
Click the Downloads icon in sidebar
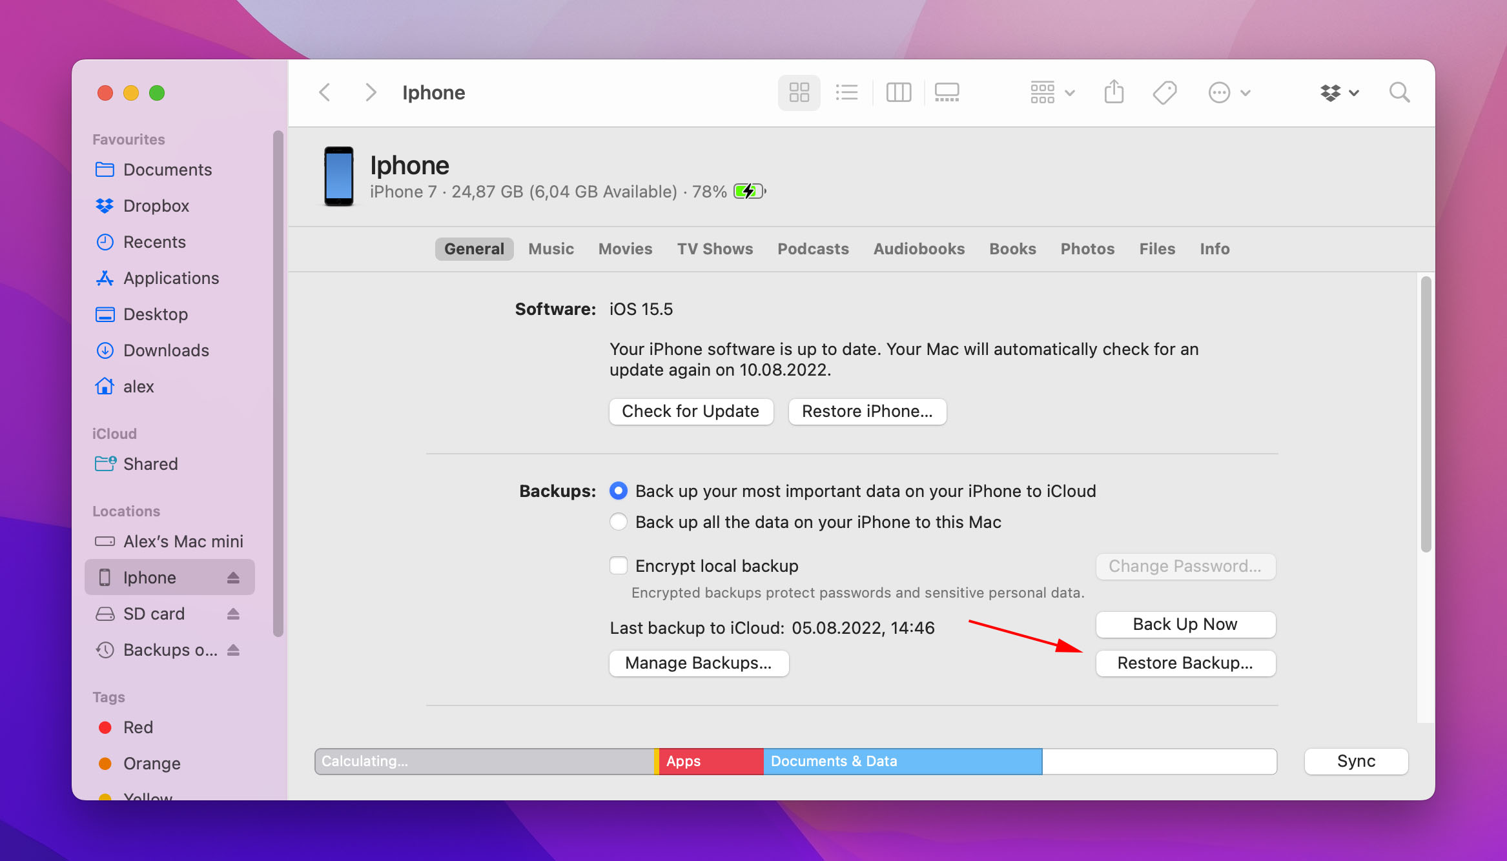[x=105, y=350]
